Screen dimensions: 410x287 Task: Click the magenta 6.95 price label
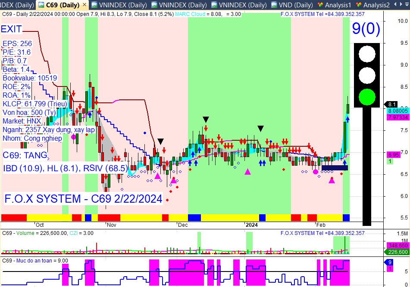click(x=394, y=155)
